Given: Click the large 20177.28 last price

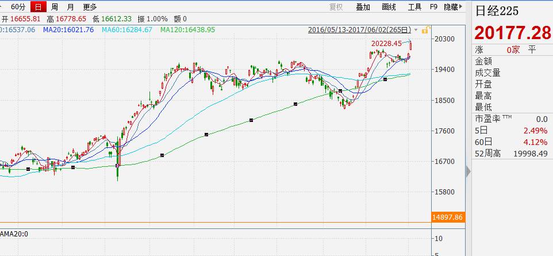Looking at the screenshot, I should 512,33.
